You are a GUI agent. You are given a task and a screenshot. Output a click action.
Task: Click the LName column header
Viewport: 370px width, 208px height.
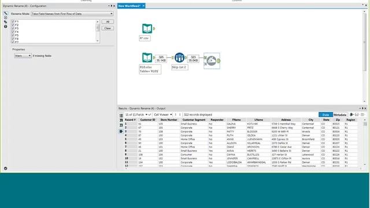[258, 120]
